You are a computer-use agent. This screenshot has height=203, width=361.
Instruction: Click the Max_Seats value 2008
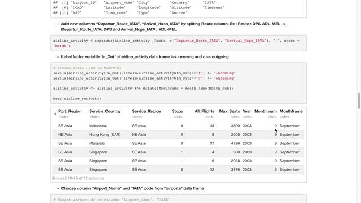pyautogui.click(x=235, y=135)
